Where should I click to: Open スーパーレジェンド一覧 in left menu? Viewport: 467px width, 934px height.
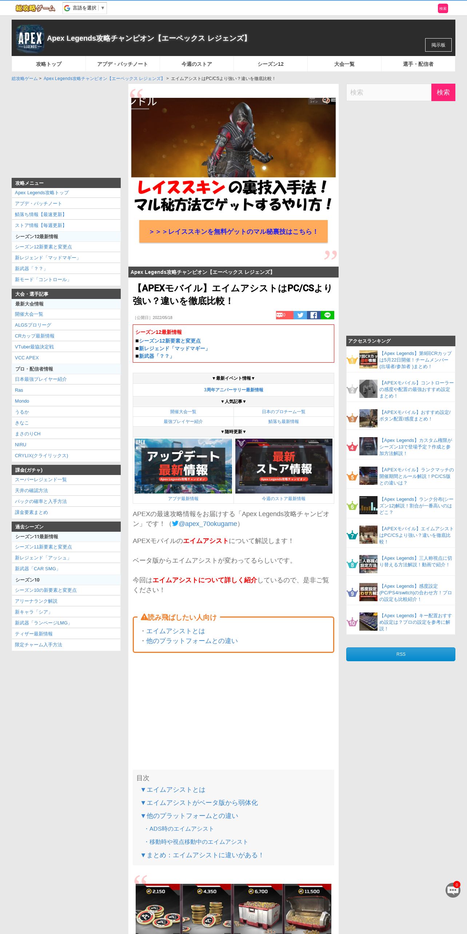pos(41,480)
